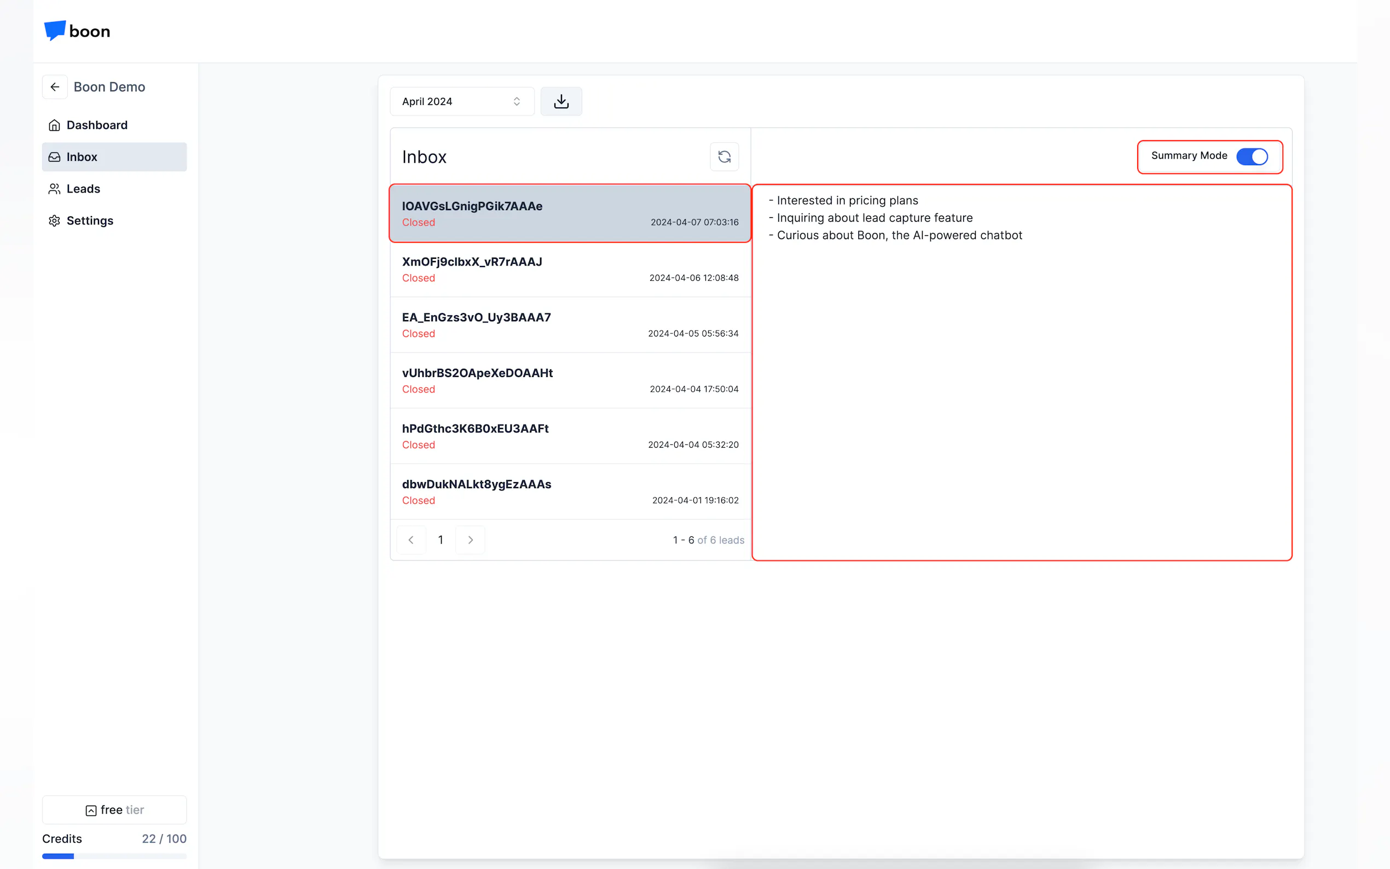Open the Leads sidebar section
1390x869 pixels.
[x=83, y=189]
